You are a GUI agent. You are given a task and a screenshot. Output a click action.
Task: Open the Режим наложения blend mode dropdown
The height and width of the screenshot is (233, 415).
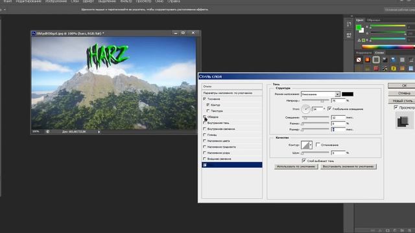[320, 94]
